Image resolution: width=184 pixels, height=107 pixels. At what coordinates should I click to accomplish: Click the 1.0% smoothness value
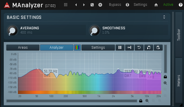click(x=106, y=32)
